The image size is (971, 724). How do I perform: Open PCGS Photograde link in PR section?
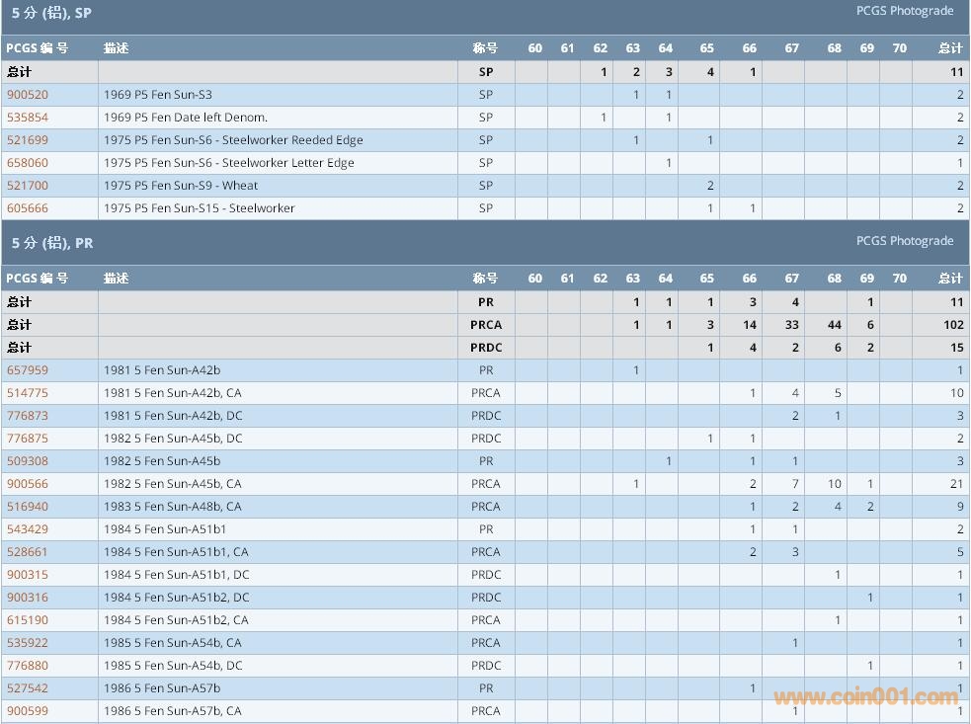coord(904,241)
